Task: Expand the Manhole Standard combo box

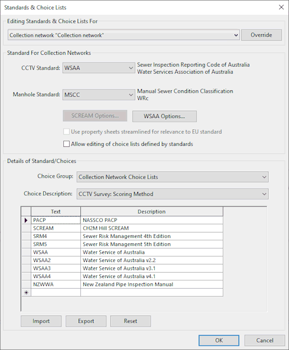Action: [99, 94]
